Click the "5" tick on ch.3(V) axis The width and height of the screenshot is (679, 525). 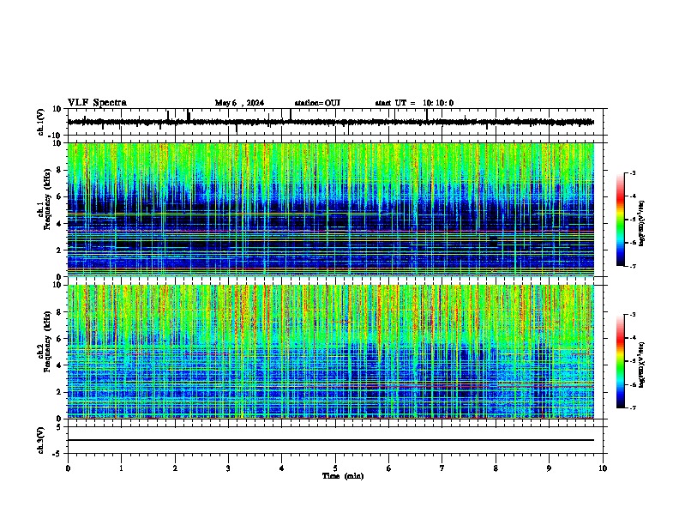pyautogui.click(x=59, y=427)
